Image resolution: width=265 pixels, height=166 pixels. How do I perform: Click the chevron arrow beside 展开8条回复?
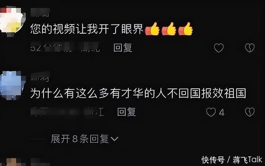tap(114, 139)
